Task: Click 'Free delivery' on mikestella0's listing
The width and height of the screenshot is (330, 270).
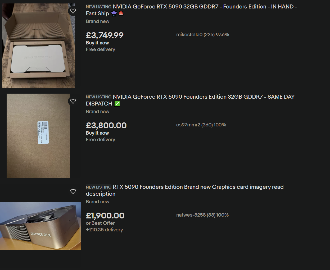Action: tap(100, 49)
